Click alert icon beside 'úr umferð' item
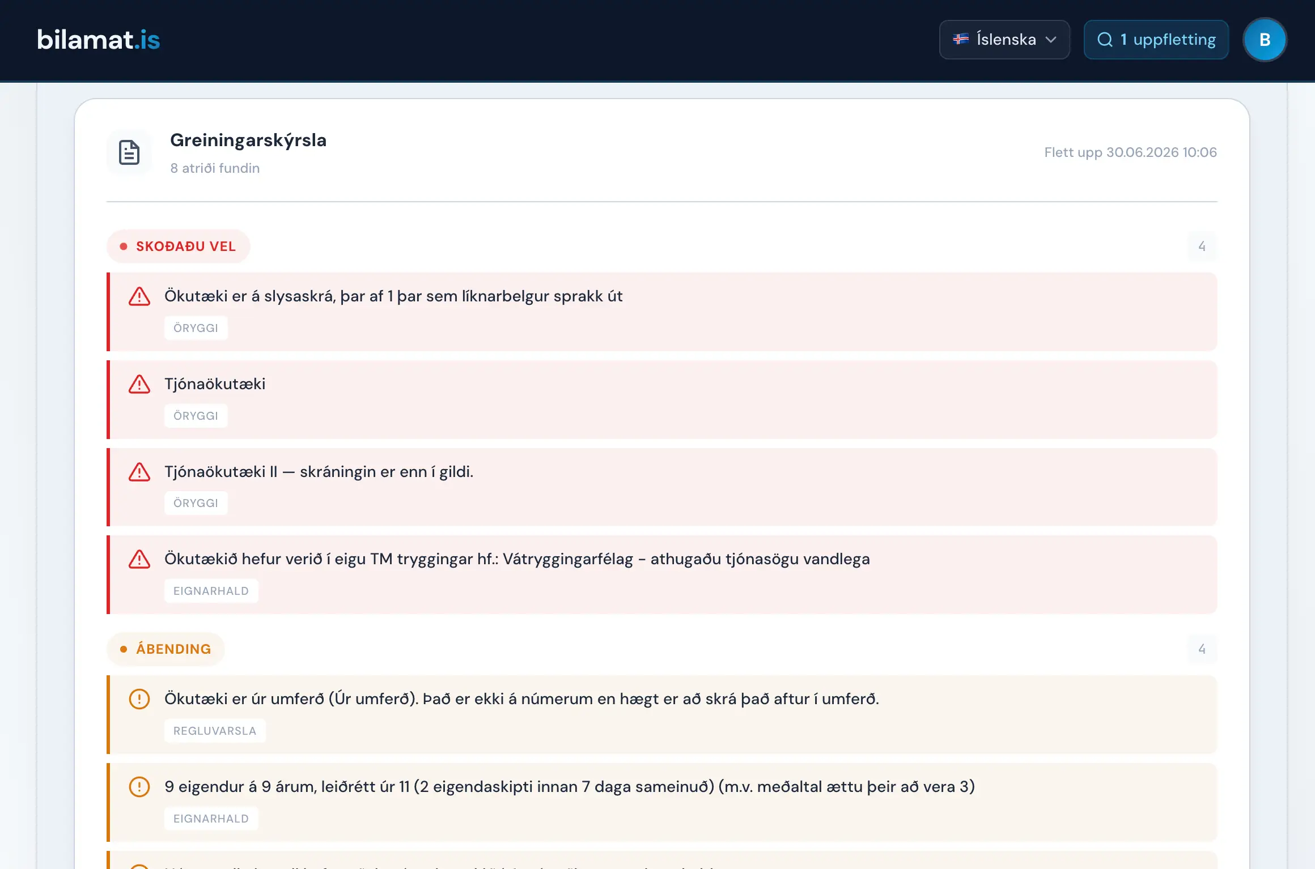This screenshot has width=1315, height=869. [x=139, y=699]
